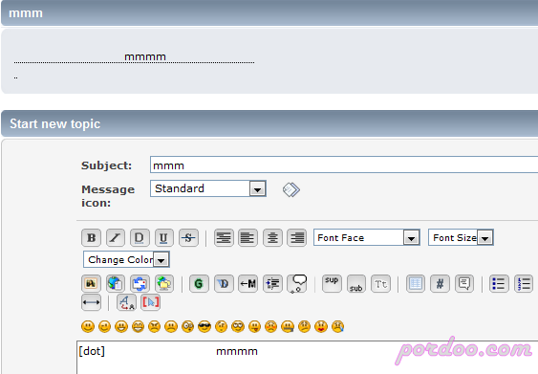Insert the first smiley face emoticon
The width and height of the screenshot is (538, 374).
coord(88,326)
